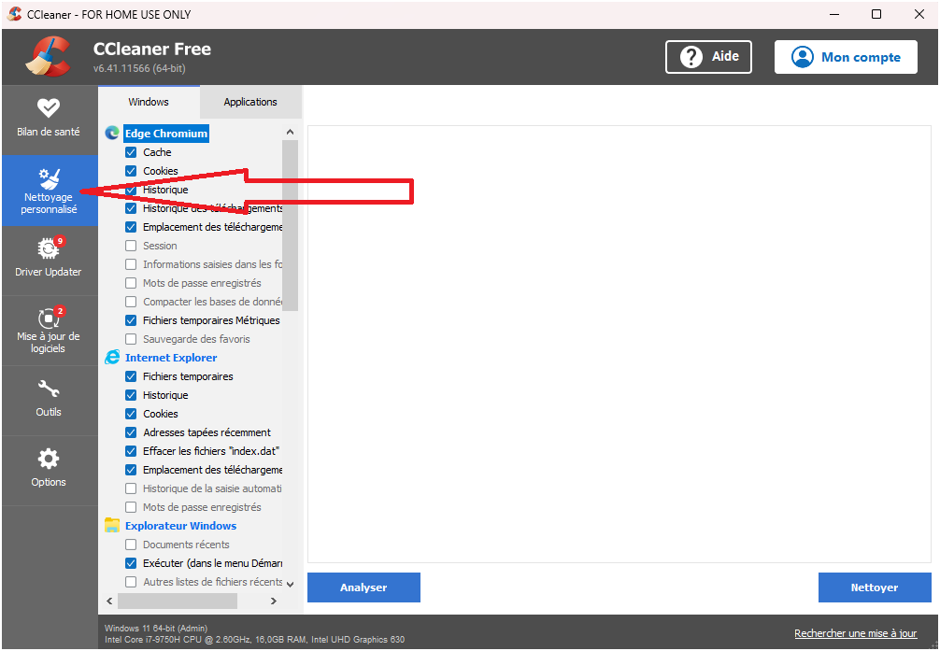The width and height of the screenshot is (940, 651).
Task: Uncheck Edge Chromium Cookies checkbox
Action: pos(131,171)
